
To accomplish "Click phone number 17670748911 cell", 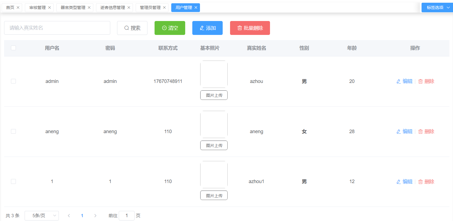I will click(x=168, y=81).
